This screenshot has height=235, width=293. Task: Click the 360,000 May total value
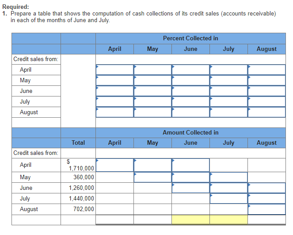tap(84, 177)
